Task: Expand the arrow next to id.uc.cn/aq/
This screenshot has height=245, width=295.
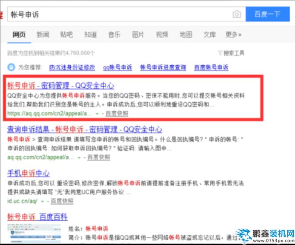Action: click(43, 202)
